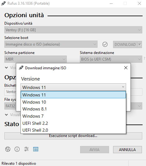Screen dimensions: 146x166
Task: Expand advanced drive properties chevron
Action: point(7,67)
